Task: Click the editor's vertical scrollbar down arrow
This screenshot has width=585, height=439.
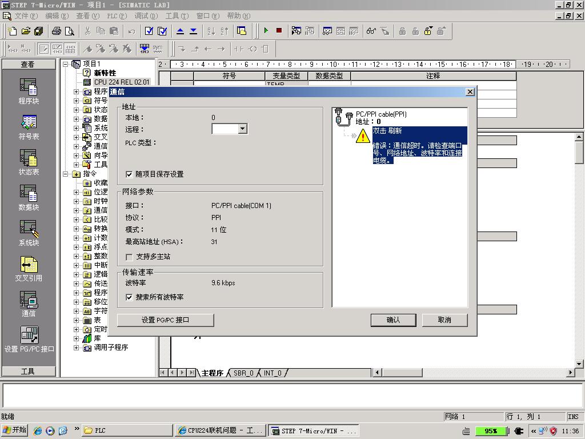Action: click(579, 364)
